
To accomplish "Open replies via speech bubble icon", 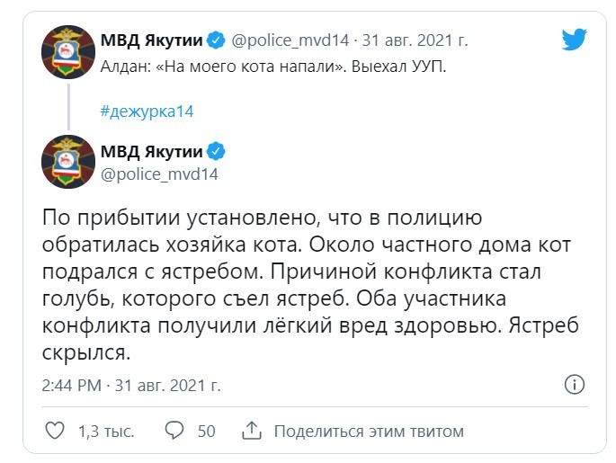I will click(174, 431).
